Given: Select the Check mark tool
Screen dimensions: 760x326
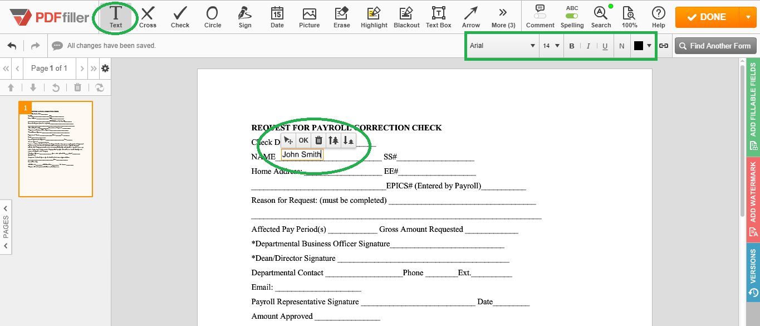Looking at the screenshot, I should click(180, 17).
